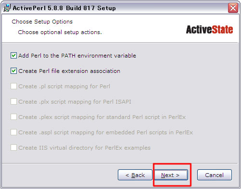The image size is (241, 189).
Task: Tick the .plx Perl ISAPI mapping checkbox
Action: [x=13, y=102]
